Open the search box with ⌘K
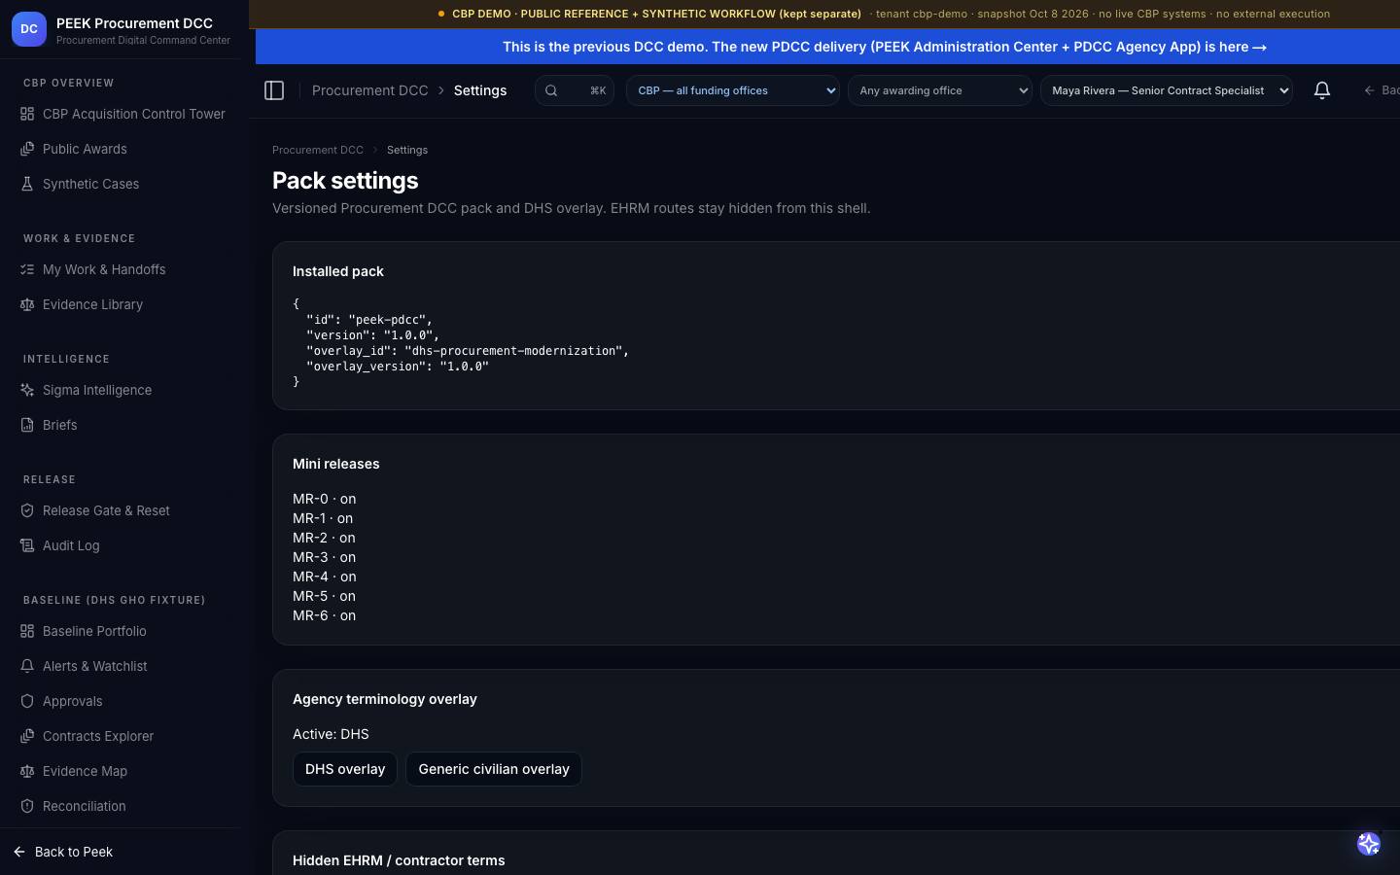The width and height of the screenshot is (1400, 875). click(575, 90)
